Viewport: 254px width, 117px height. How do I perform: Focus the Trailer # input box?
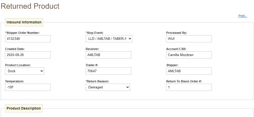tap(108, 71)
